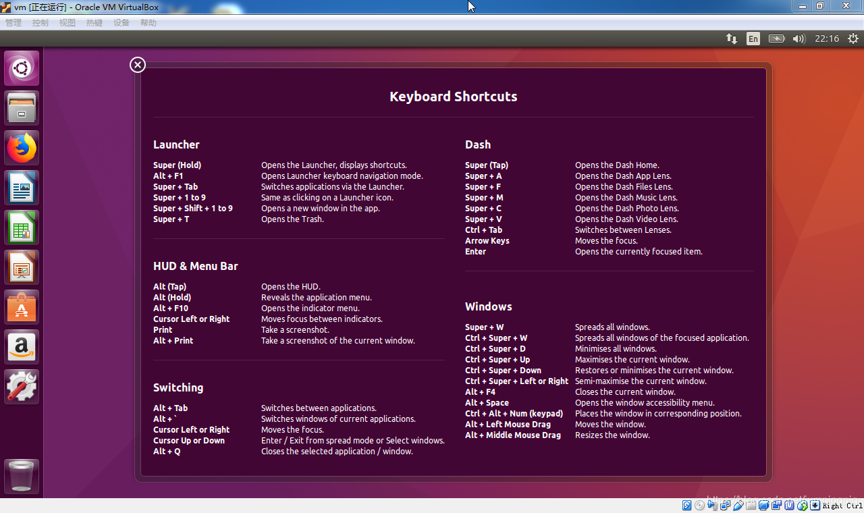Open the battery indicator
Screen dimensions: 864x513
[x=777, y=38]
